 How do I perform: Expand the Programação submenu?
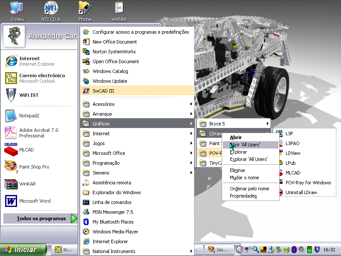[x=137, y=163]
